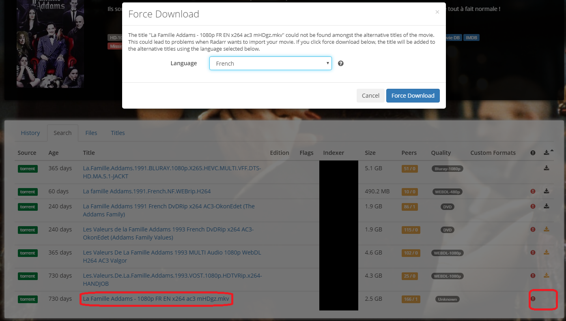This screenshot has width=566, height=321.
Task: Open Les Valeurs MULTI Audio Valgor link
Action: [x=172, y=257]
